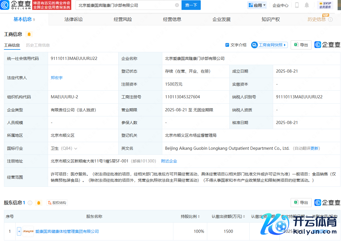Viewport: 341px width, 241px height.
Task: Open notifications bell in top header
Action: click(x=307, y=5)
